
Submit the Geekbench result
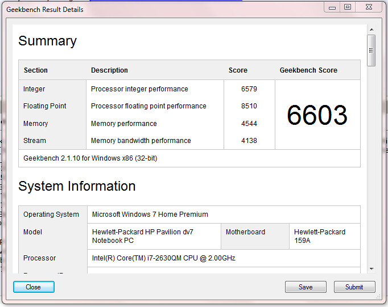(x=354, y=287)
